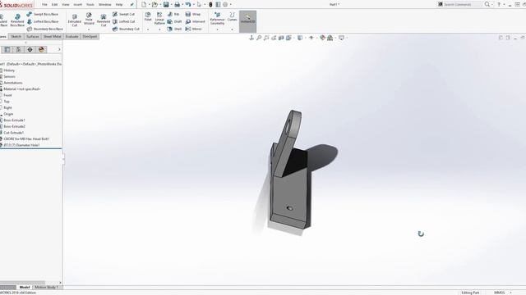526x295 pixels.
Task: Click the Search Commands field
Action: tap(461, 4)
